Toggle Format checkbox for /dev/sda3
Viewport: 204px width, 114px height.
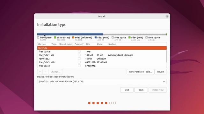pyautogui.click(x=79, y=62)
